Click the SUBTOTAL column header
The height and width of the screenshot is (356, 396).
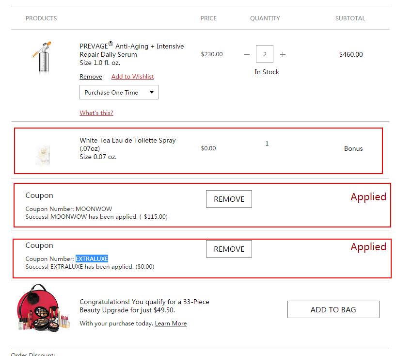click(350, 18)
